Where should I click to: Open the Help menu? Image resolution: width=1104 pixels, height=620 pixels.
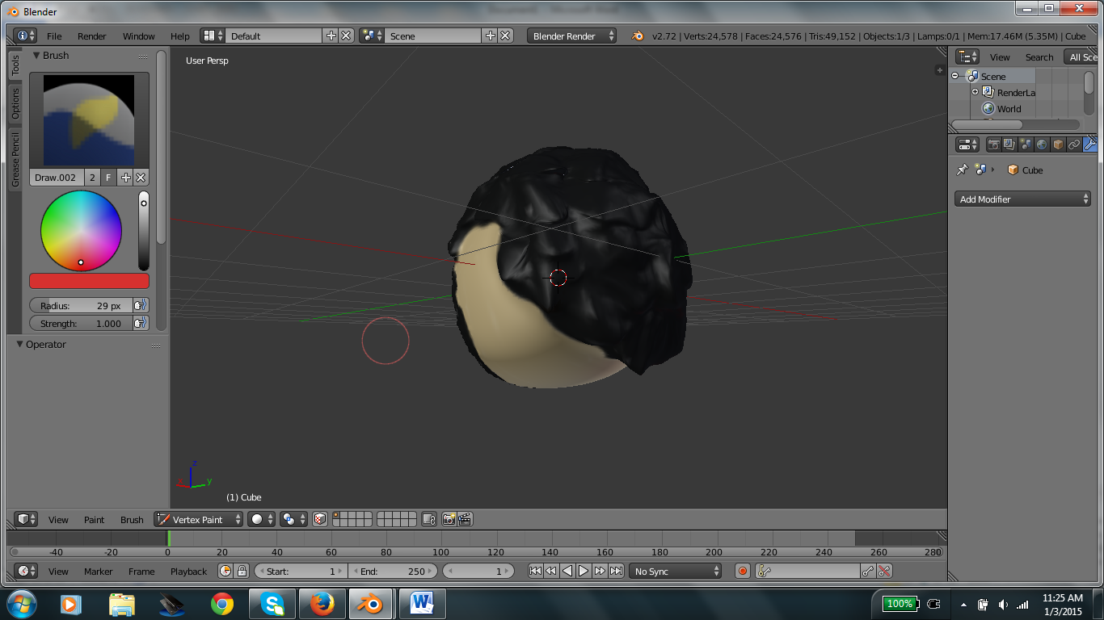tap(180, 36)
